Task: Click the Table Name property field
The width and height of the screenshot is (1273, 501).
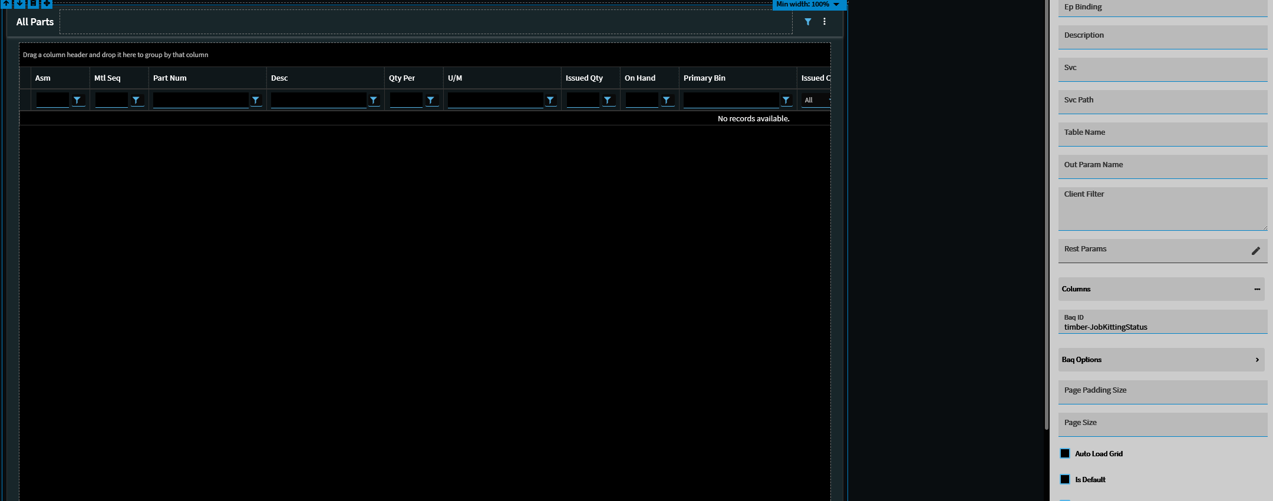Action: click(1163, 134)
